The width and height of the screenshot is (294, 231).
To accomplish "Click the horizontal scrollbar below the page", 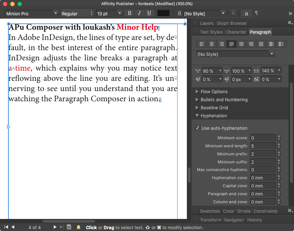I will pyautogui.click(x=69, y=221).
